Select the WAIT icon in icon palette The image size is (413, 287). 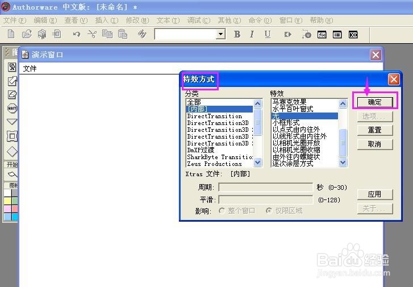pos(12,108)
